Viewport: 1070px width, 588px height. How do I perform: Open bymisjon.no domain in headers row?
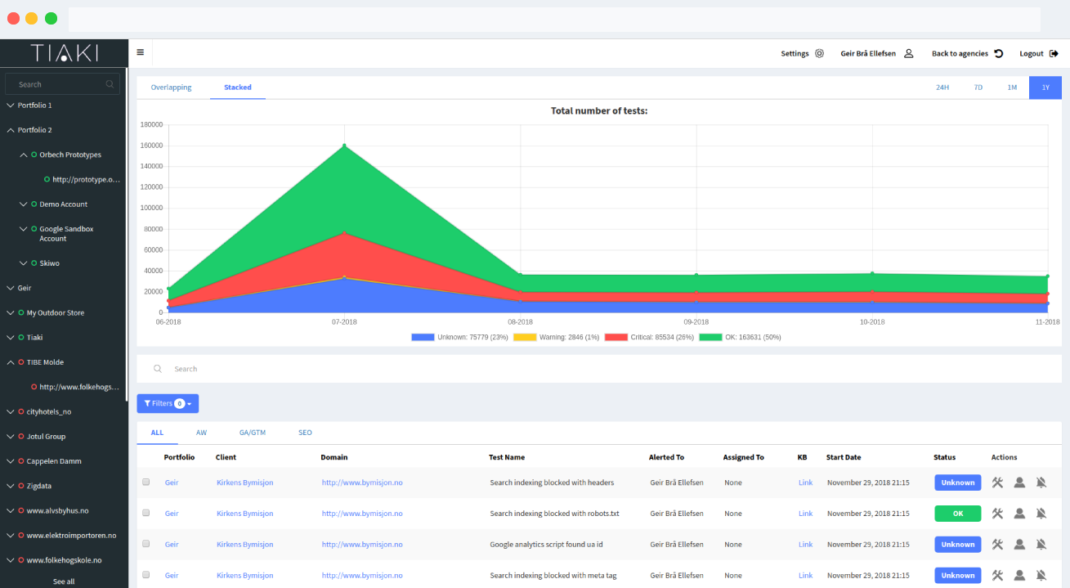tap(362, 483)
